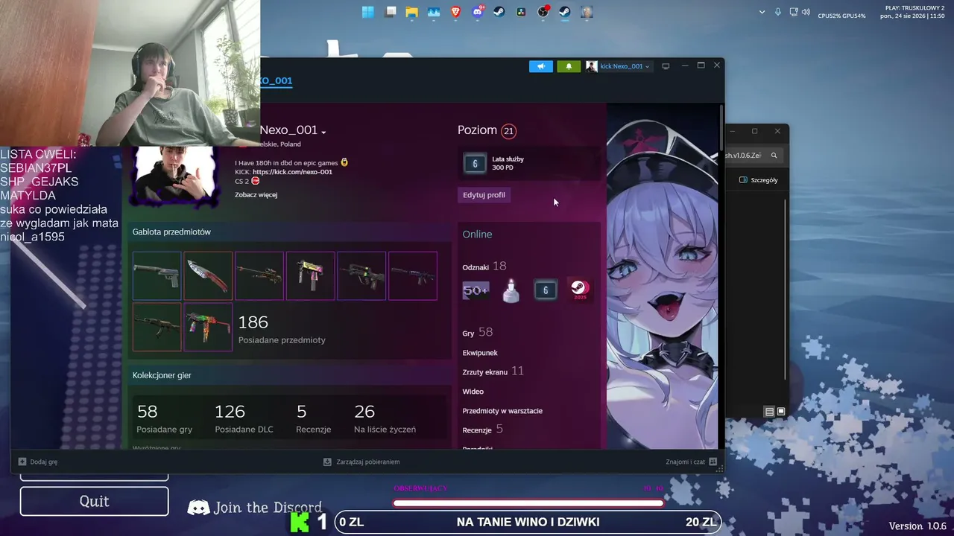
Task: Open the Ekwipunek inventory link
Action: (x=480, y=353)
